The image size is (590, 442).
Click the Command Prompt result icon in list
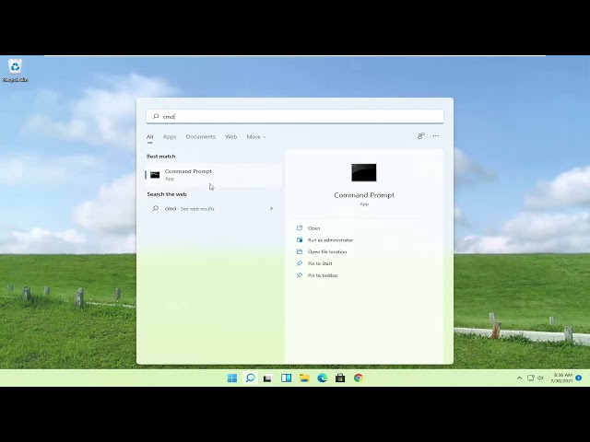point(155,175)
